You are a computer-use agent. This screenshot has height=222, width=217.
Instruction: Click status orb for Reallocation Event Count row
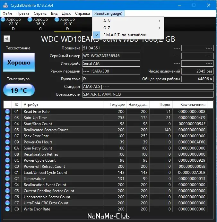tap(7, 184)
